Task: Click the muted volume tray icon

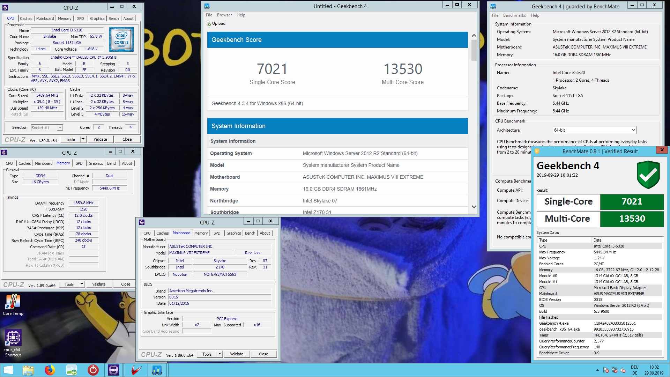Action: click(x=623, y=370)
